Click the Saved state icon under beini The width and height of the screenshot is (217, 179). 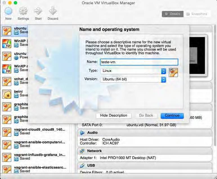(x=16, y=96)
